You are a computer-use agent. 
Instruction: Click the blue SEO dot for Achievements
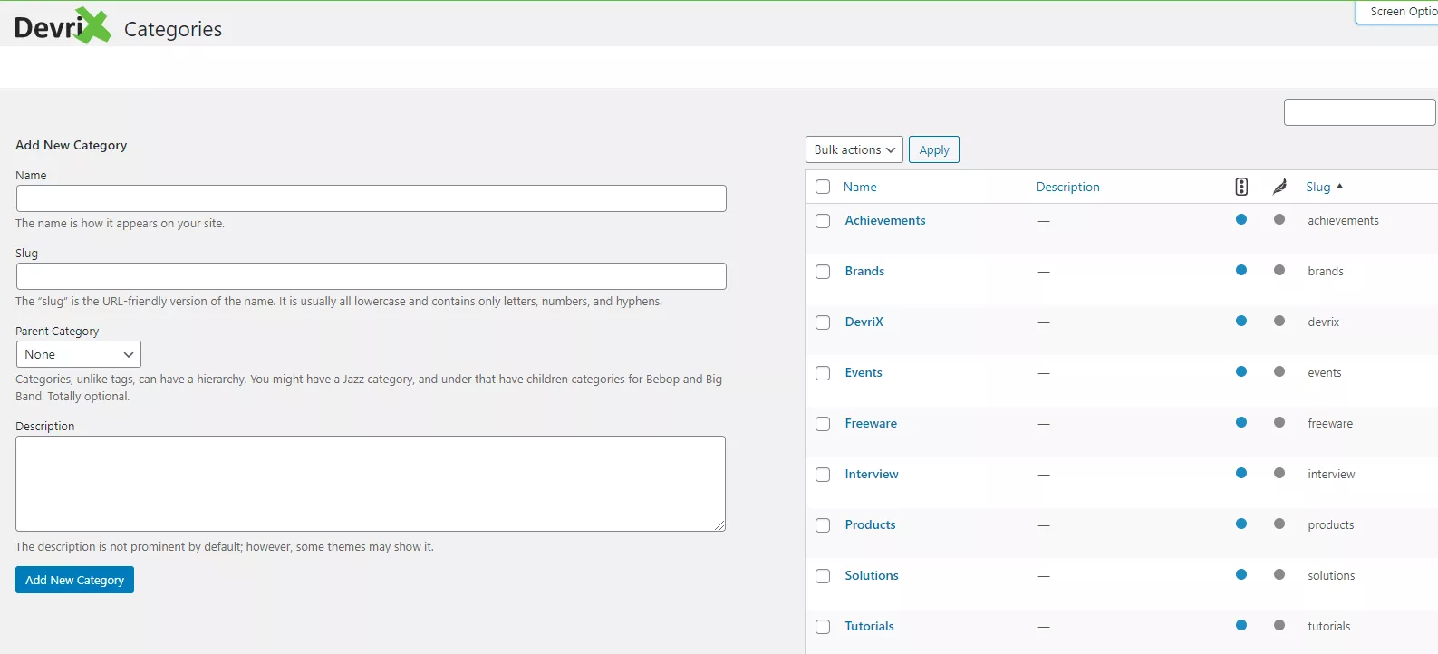click(1241, 219)
